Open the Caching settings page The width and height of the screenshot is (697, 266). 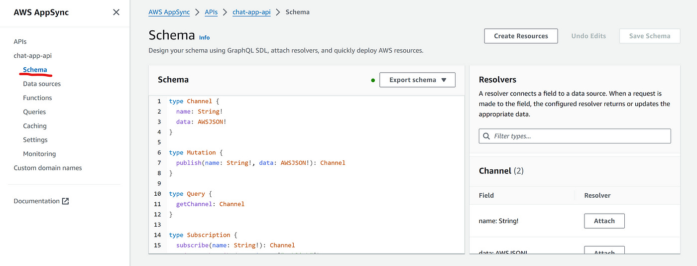[x=35, y=126]
